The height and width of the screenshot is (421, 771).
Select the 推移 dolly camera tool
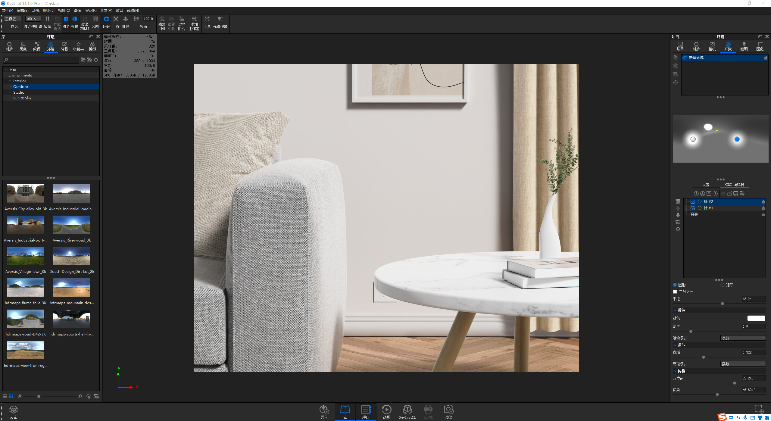point(126,23)
